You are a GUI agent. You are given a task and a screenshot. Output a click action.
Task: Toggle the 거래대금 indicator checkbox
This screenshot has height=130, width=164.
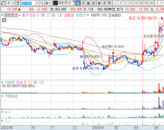(2, 96)
